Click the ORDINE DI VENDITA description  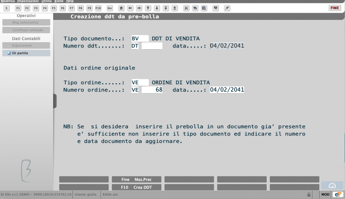(181, 83)
